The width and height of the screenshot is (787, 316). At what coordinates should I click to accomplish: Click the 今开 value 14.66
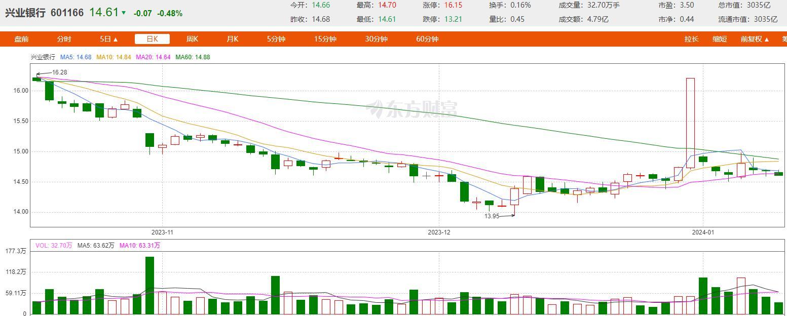[x=321, y=5]
